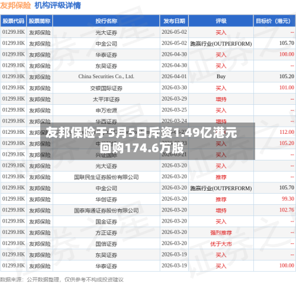Click the 股票代码 column header
Image resolution: width=296 pixels, height=283 pixels.
[x=14, y=21]
